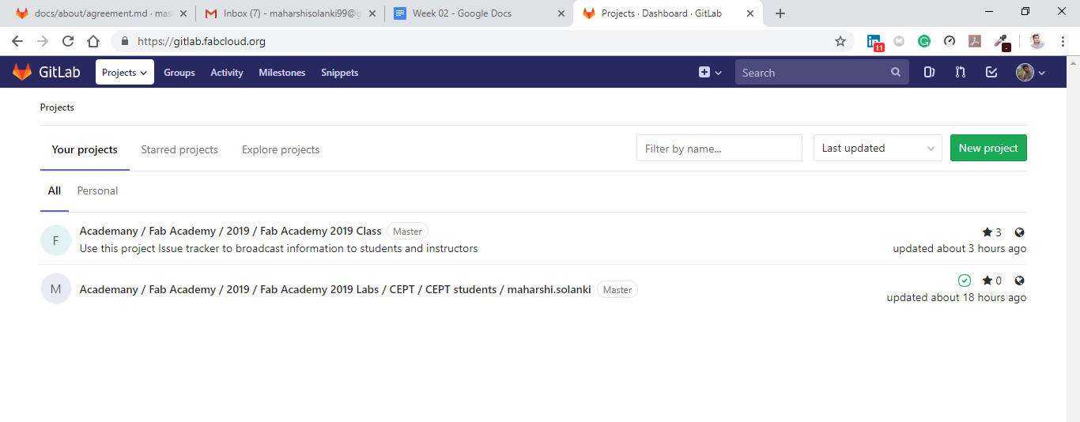
Task: Click the green New project button
Action: [x=988, y=148]
